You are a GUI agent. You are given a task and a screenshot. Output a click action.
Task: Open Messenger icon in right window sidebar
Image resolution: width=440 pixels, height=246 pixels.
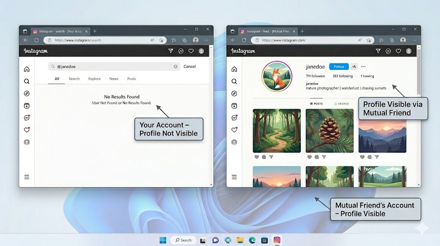coord(234,118)
